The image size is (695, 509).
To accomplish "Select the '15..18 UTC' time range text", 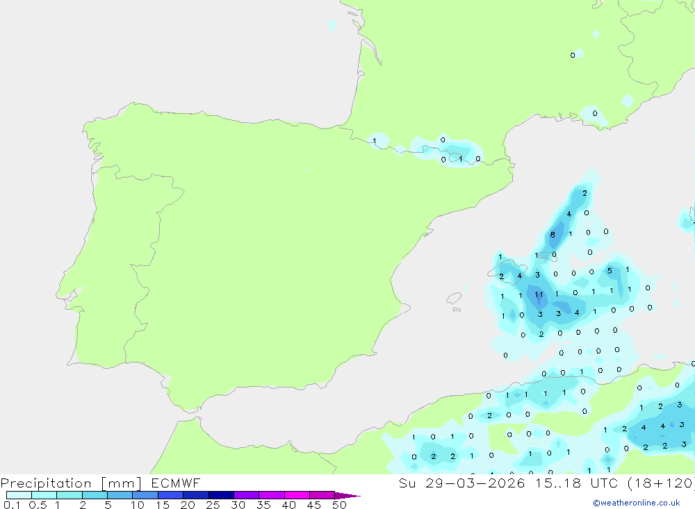I will tap(576, 483).
